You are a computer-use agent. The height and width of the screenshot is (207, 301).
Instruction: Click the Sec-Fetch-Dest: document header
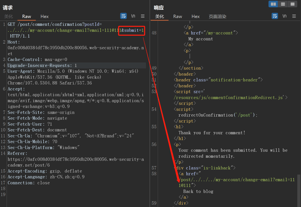pyautogui.click(x=37, y=130)
